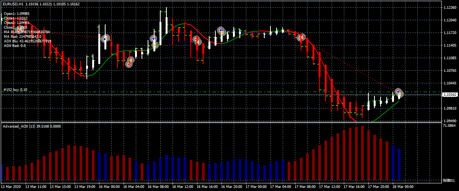Viewport: 459px width, 191px height.
Task: Click the Close2: 1.1001 label
Action: pyautogui.click(x=16, y=27)
